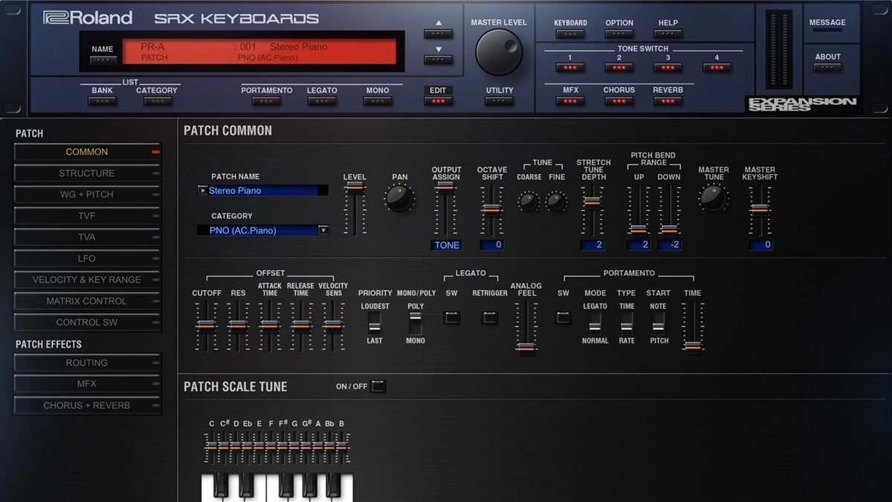Image resolution: width=892 pixels, height=502 pixels.
Task: Click the VELOCITY SENS offset slider
Action: click(x=333, y=326)
